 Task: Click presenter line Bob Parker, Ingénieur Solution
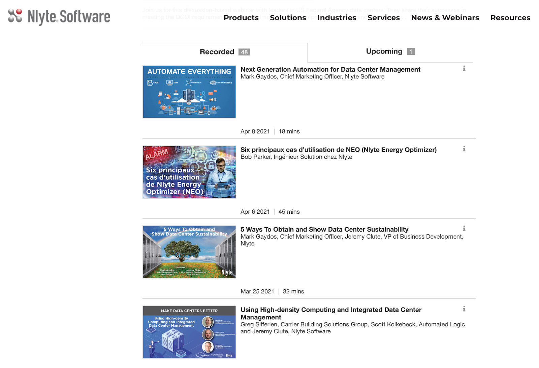pos(296,157)
